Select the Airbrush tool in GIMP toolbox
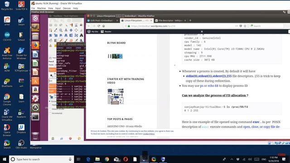This screenshot has width=290, height=163. [x=76, y=40]
